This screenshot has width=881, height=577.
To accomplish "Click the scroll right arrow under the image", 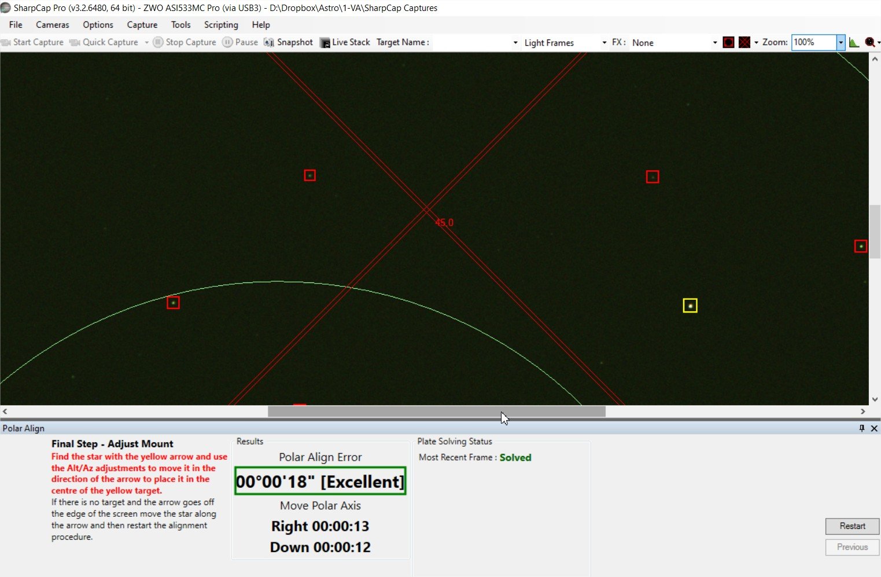I will point(863,411).
